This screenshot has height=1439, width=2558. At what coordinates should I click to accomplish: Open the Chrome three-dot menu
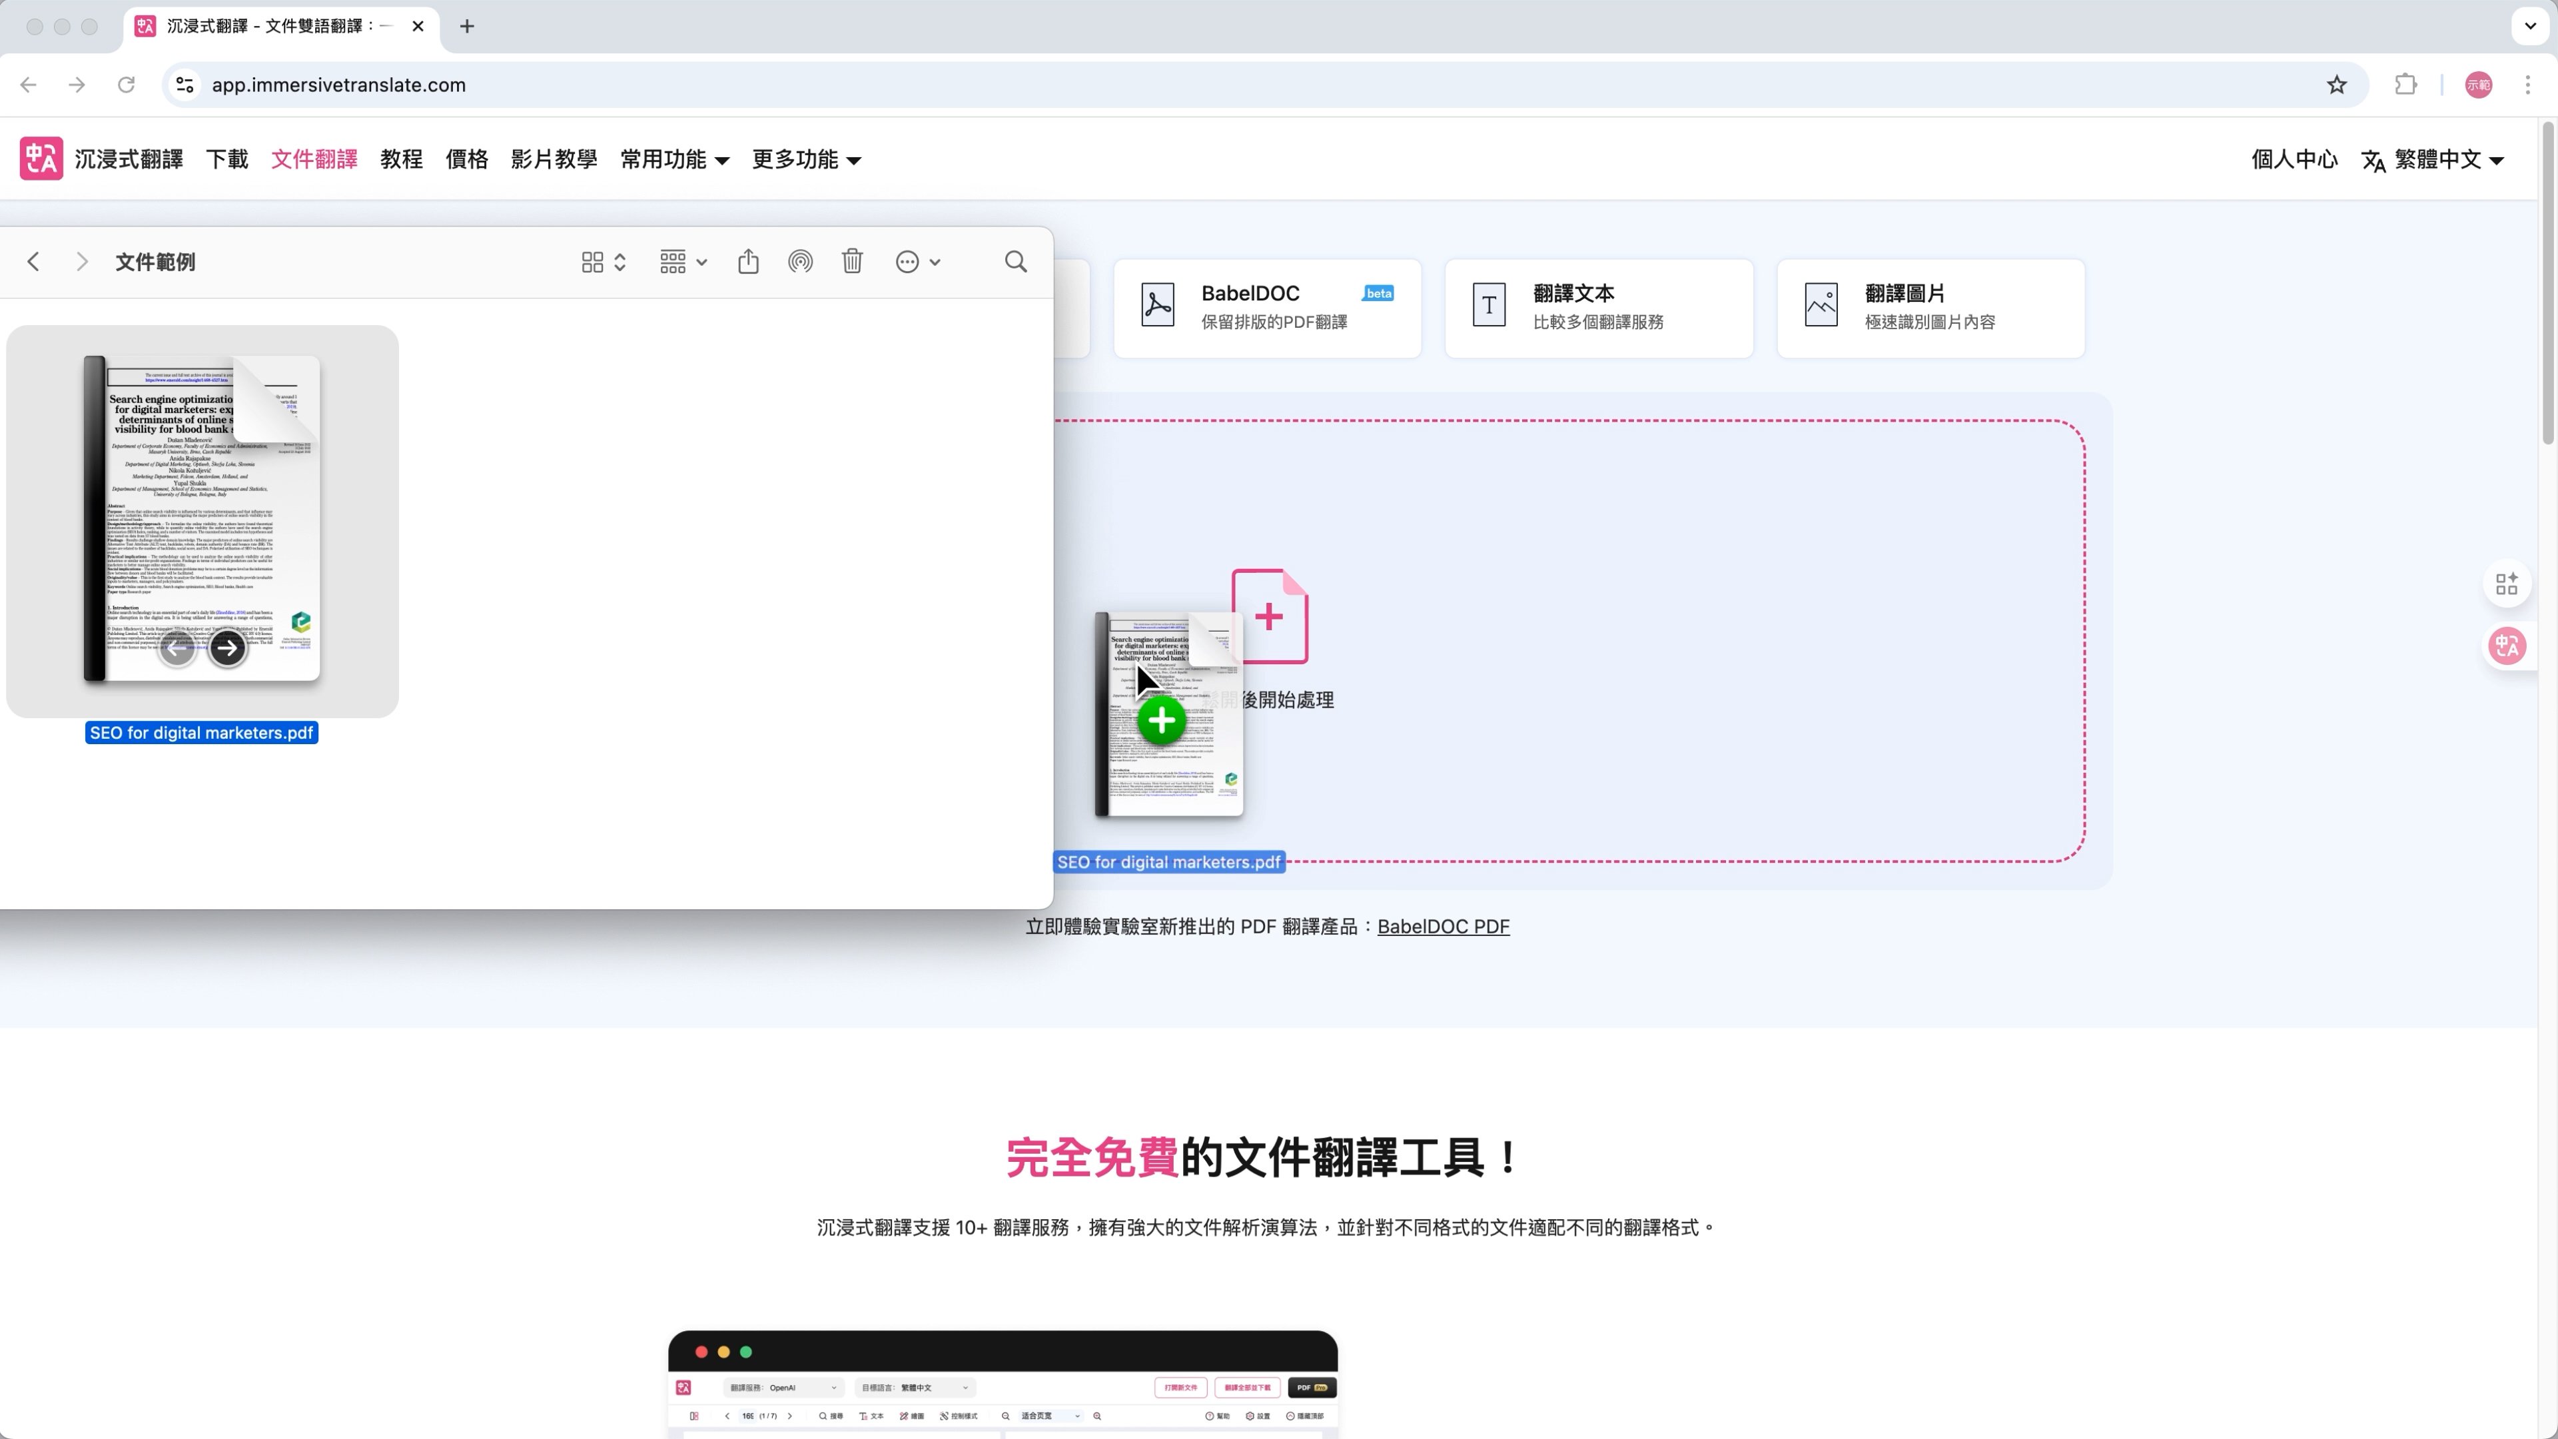click(x=2528, y=85)
